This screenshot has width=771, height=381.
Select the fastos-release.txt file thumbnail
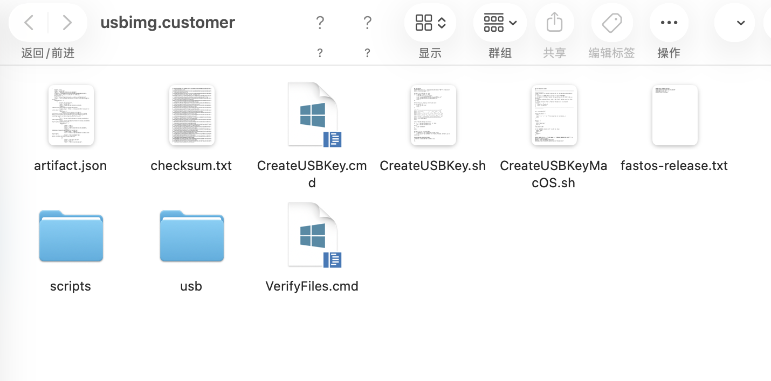(x=674, y=115)
